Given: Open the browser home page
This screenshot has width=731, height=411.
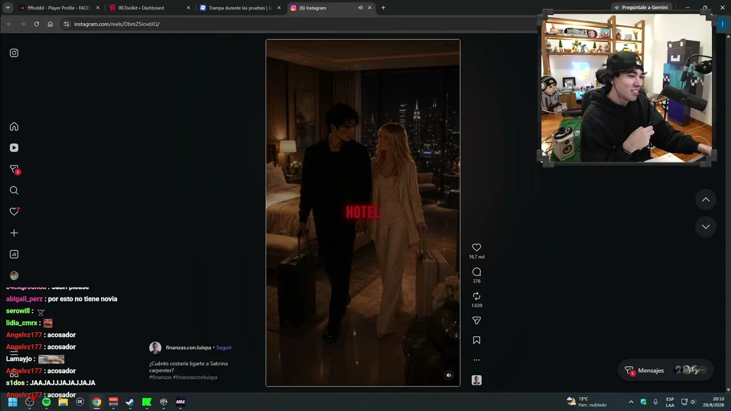Looking at the screenshot, I should pos(50,24).
